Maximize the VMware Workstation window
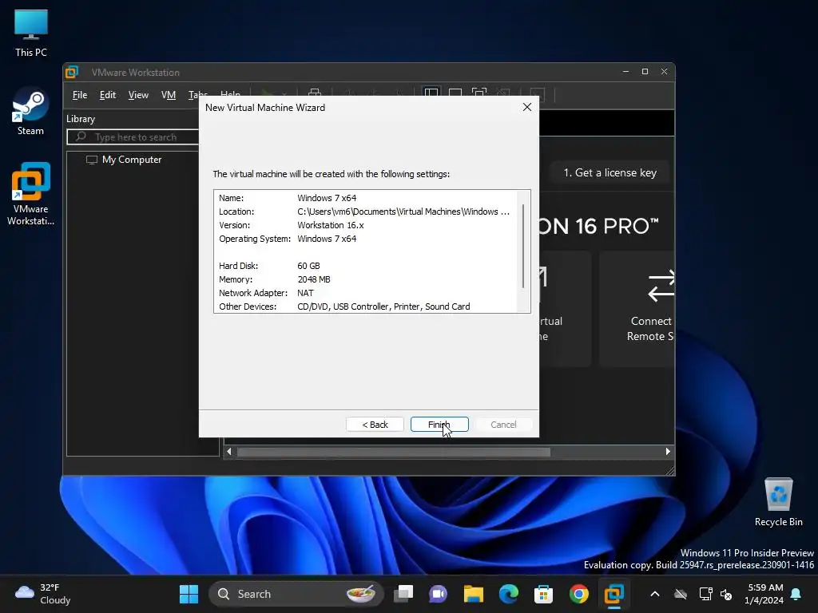 [645, 71]
